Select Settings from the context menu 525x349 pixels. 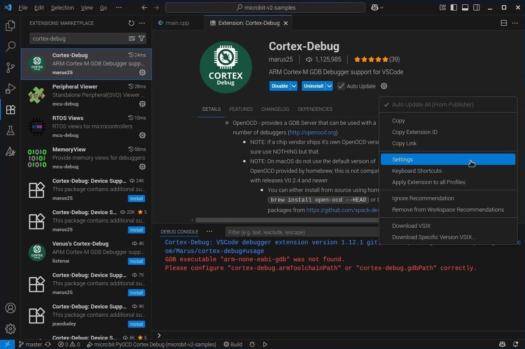tap(402, 159)
